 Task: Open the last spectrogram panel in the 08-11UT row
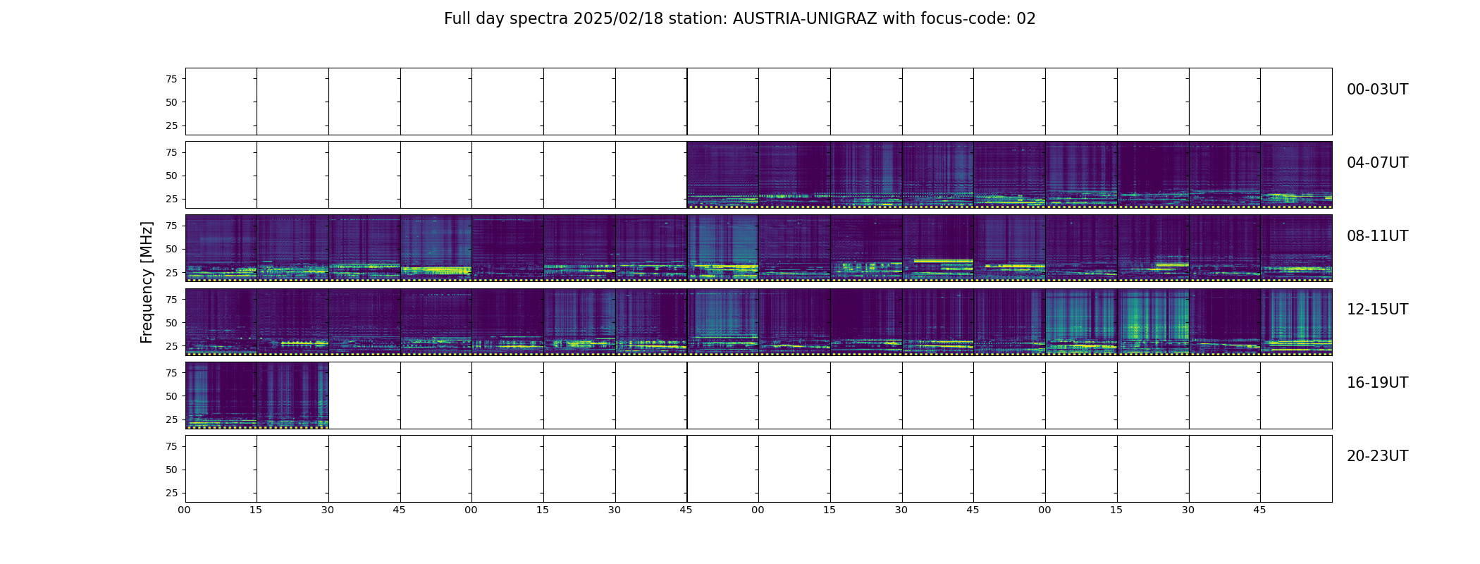pos(1297,248)
